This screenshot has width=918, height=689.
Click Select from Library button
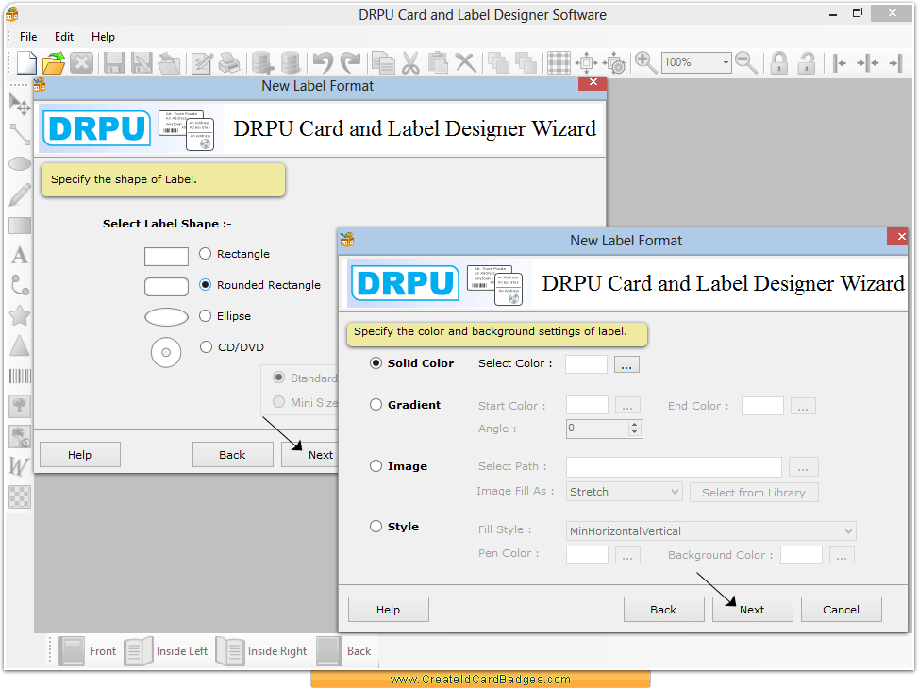coord(754,492)
